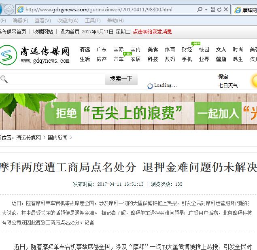The image size is (257, 250).
Task: Open the 国际 navigation category
Action: (119, 49)
